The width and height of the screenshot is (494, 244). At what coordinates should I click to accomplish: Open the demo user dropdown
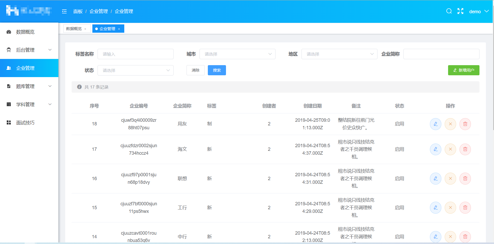pyautogui.click(x=479, y=11)
